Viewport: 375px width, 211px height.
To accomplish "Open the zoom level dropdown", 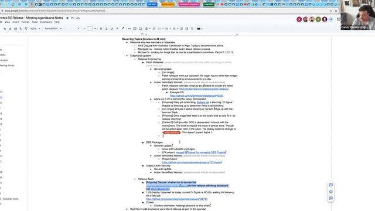I will coord(35,29).
